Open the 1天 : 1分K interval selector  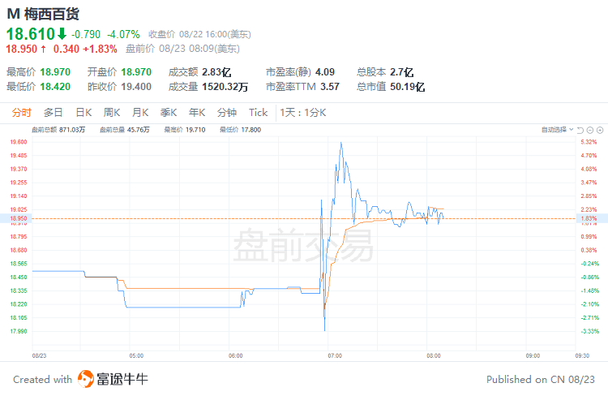click(303, 113)
